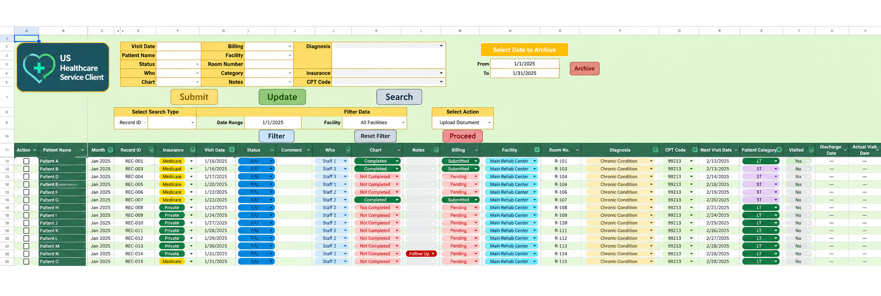The image size is (881, 296).
Task: Open the Insurance column filter icon
Action: coord(193,150)
